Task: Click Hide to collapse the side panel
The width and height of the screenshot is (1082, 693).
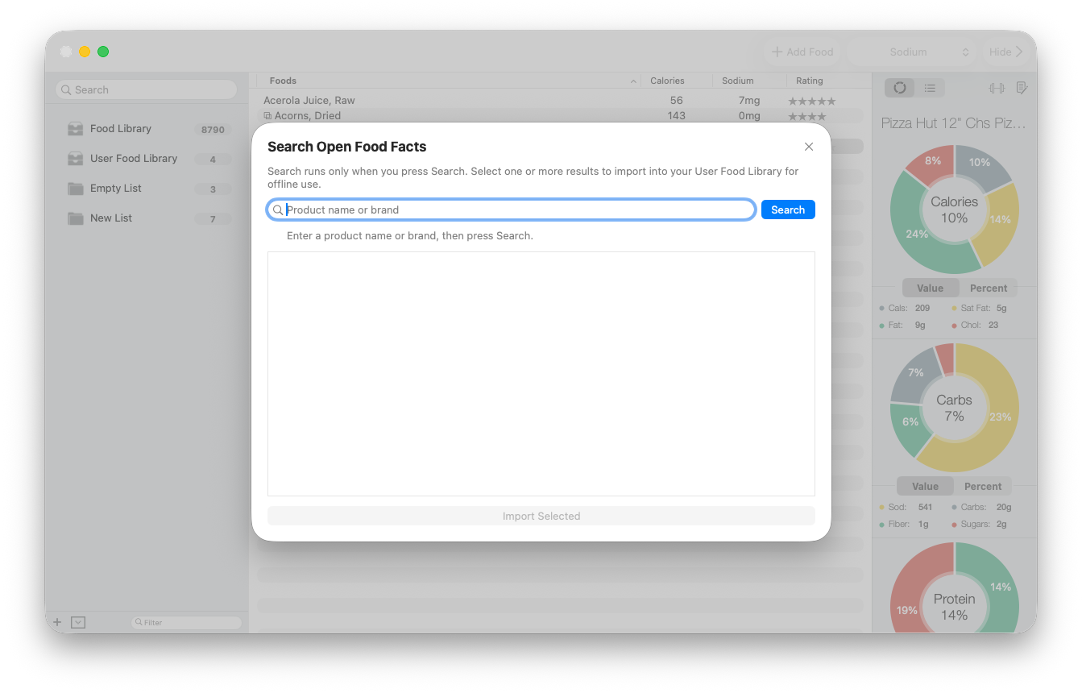Action: tap(1005, 52)
